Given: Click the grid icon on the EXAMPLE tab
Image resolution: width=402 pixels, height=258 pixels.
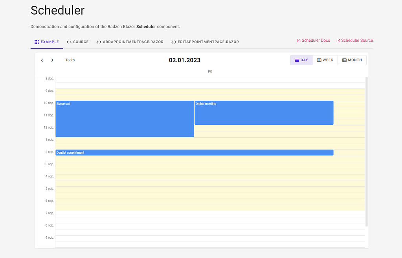Looking at the screenshot, I should point(37,42).
